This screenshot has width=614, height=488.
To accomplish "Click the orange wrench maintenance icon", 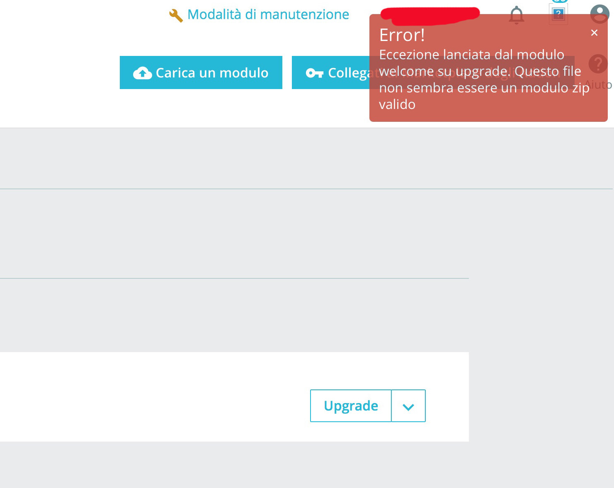I will point(176,16).
